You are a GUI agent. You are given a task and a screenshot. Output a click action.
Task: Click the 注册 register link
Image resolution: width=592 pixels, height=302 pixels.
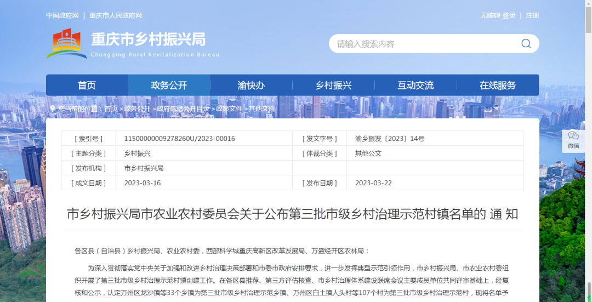pos(532,15)
